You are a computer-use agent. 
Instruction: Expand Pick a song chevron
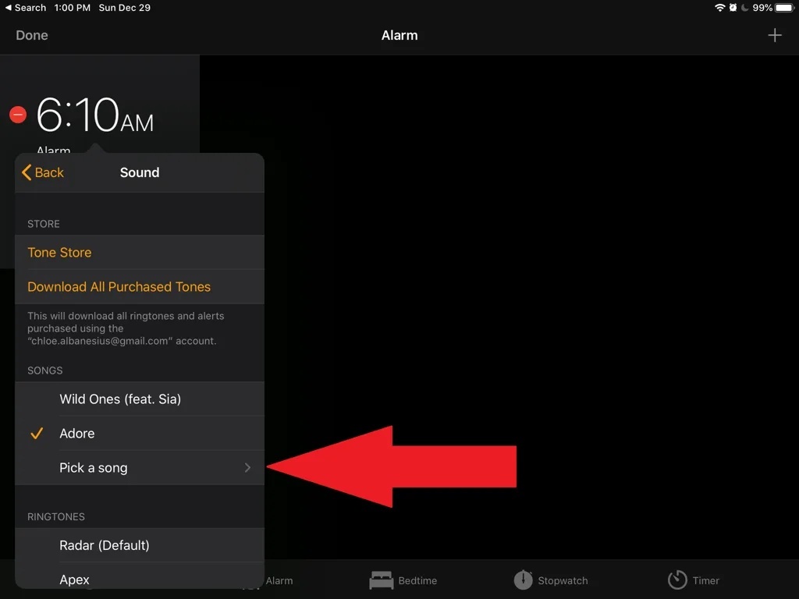pyautogui.click(x=247, y=468)
